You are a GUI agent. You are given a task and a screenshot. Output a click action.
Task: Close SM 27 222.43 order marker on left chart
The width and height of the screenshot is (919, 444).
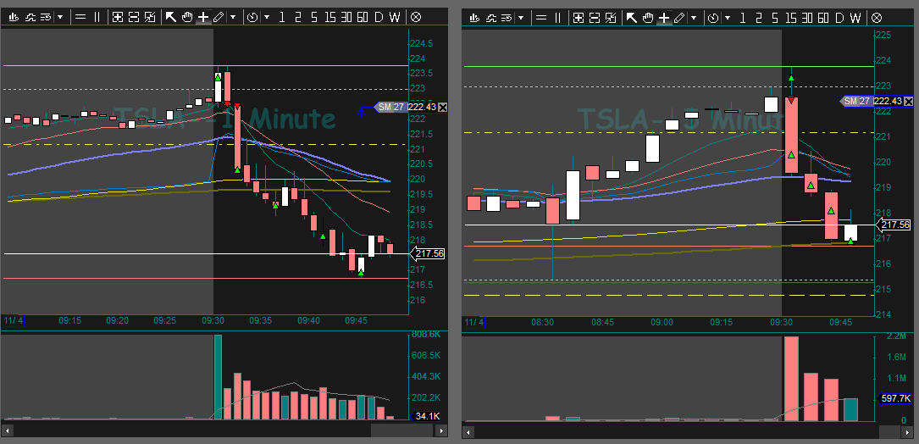coord(442,108)
